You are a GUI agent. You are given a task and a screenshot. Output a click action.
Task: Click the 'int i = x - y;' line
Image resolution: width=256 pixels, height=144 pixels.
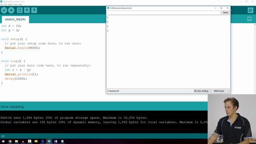tap(18, 70)
